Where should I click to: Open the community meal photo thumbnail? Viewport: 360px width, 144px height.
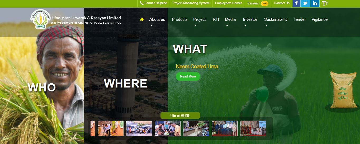click(x=168, y=128)
